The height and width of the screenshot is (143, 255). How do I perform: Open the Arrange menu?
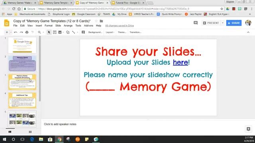68,25
